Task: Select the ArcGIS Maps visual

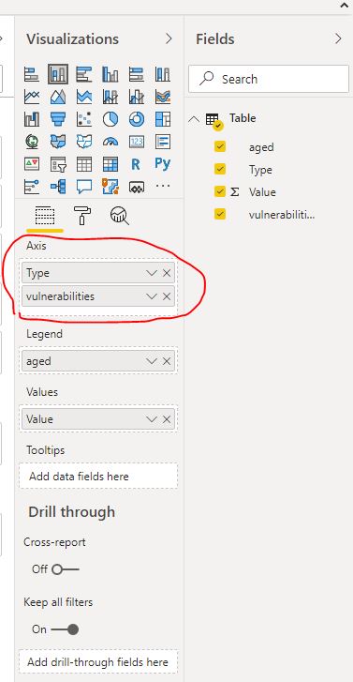Action: (x=110, y=187)
